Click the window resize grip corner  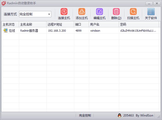(159, 117)
